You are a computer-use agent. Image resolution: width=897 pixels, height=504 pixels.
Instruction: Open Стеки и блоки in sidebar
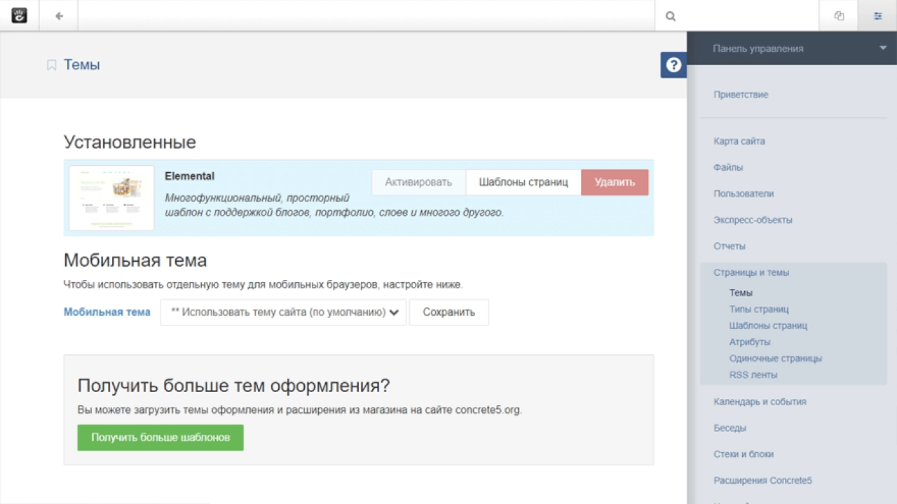(x=744, y=454)
